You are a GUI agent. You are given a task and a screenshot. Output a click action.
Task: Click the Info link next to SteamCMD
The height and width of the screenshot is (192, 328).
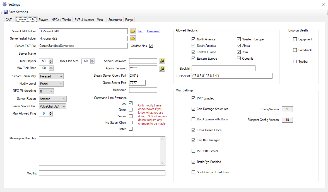141,31
